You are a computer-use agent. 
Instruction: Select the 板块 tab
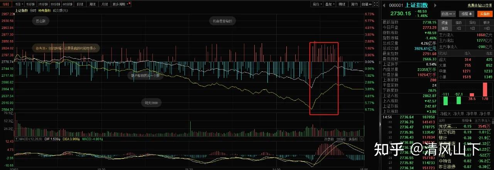[x=486, y=23]
